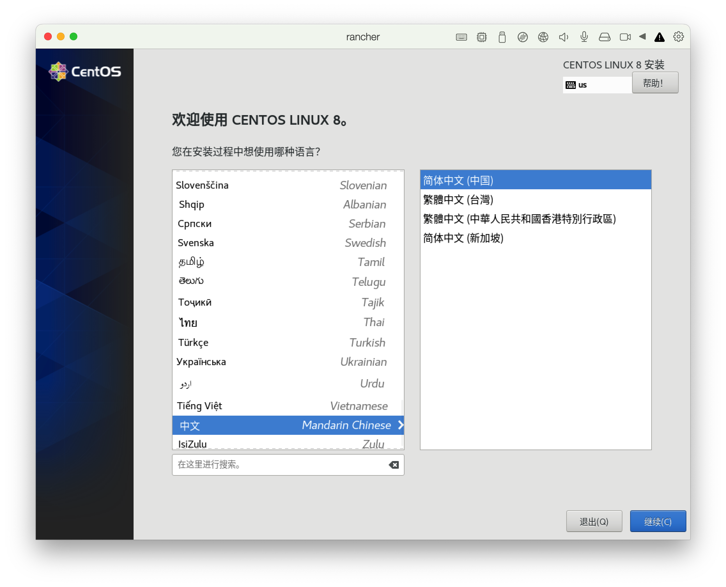The width and height of the screenshot is (726, 587).
Task: Open the CD/DVD disc icon
Action: click(522, 37)
